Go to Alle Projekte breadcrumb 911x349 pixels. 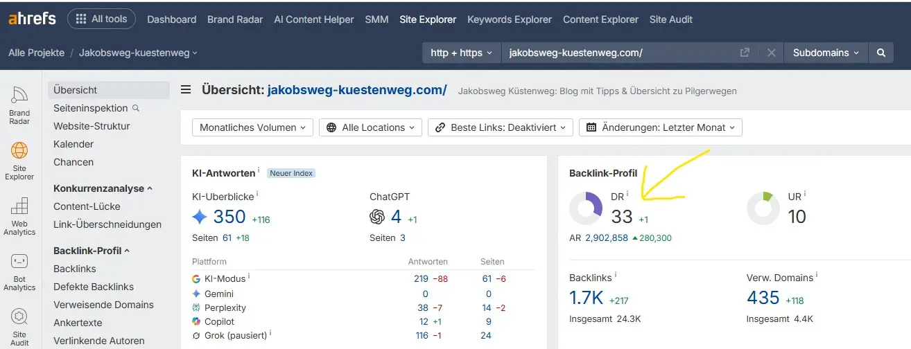pyautogui.click(x=36, y=53)
